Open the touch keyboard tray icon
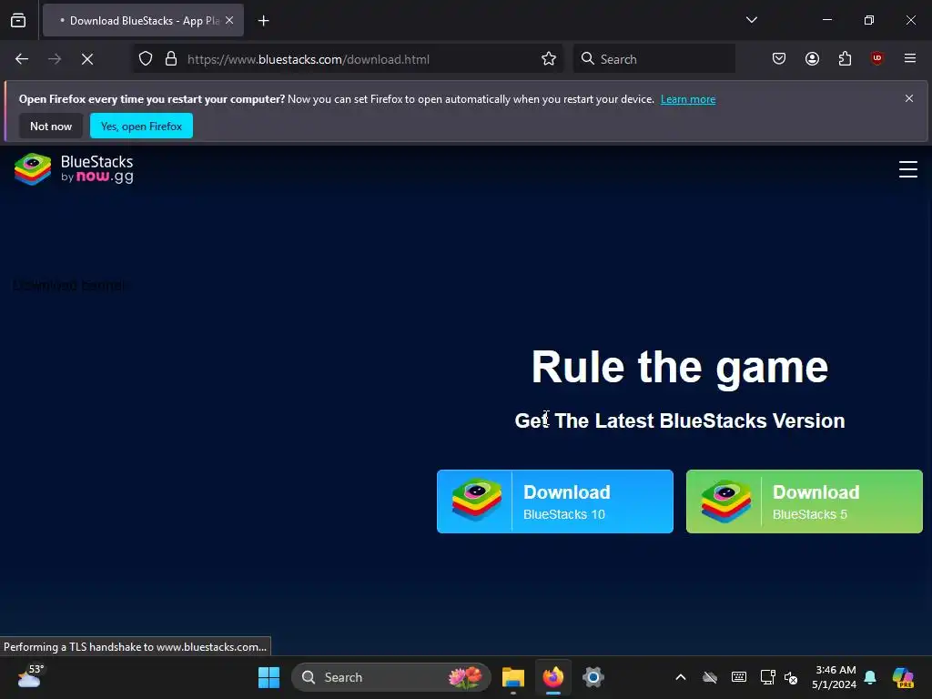The width and height of the screenshot is (932, 699). [739, 677]
